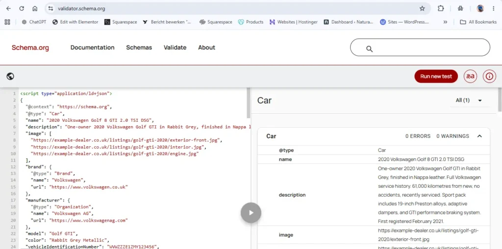This screenshot has width=502, height=249.
Task: Open the Dashboard Natura bookmark
Action: (349, 22)
